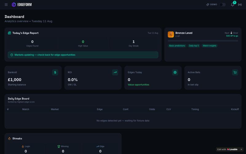246x154 pixels.
Task: Click the Edge streak trend icon
Action: click(97, 147)
